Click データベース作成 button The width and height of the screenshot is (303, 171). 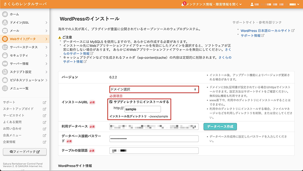point(220,127)
